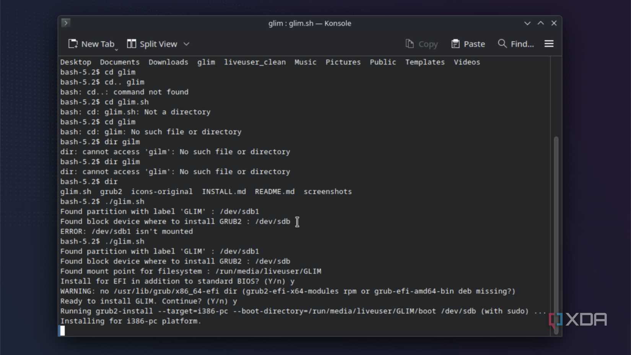Click glim.sh in the directory listing
Image resolution: width=631 pixels, height=355 pixels.
coord(75,191)
